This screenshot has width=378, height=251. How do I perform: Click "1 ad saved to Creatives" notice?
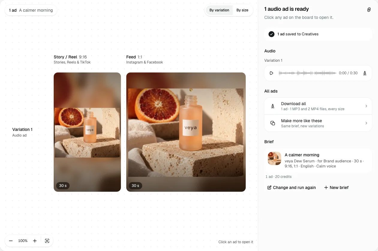[x=318, y=34]
